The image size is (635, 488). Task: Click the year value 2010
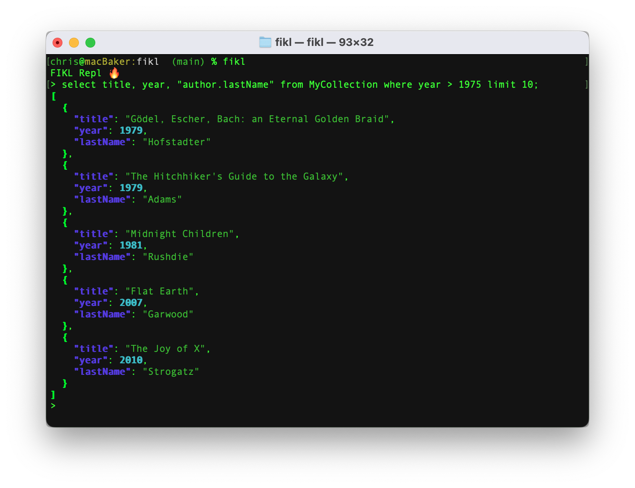[131, 360]
